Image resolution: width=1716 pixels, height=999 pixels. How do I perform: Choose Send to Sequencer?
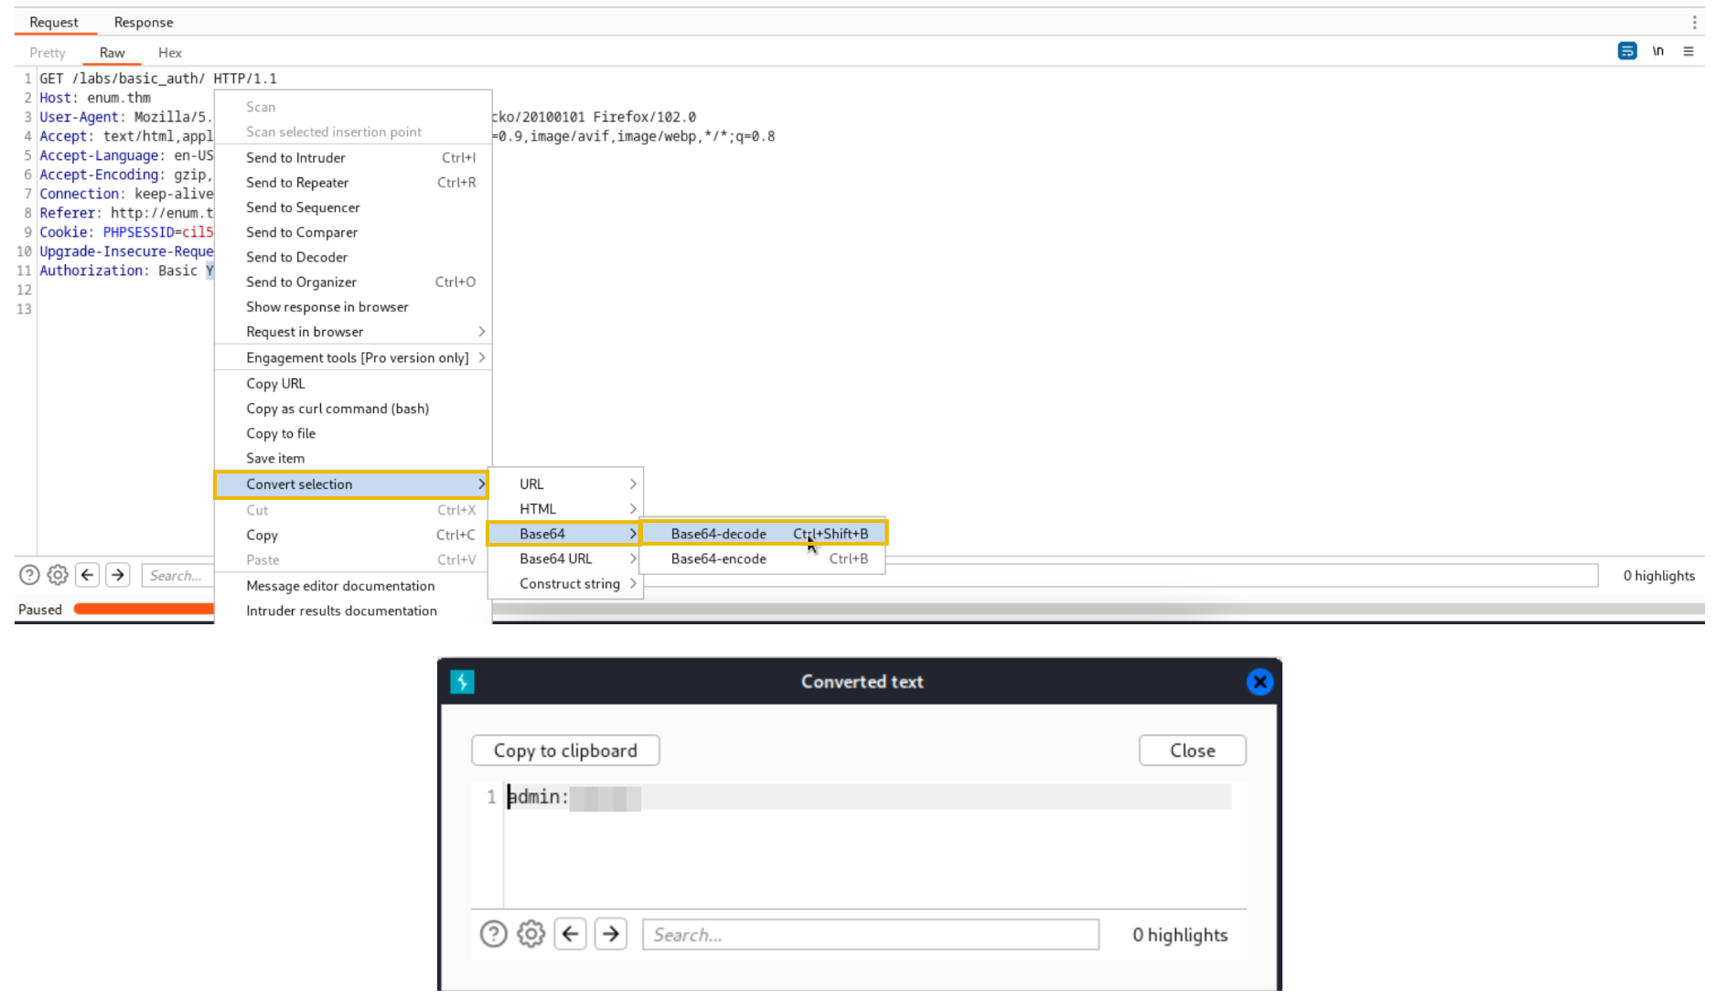pyautogui.click(x=353, y=207)
